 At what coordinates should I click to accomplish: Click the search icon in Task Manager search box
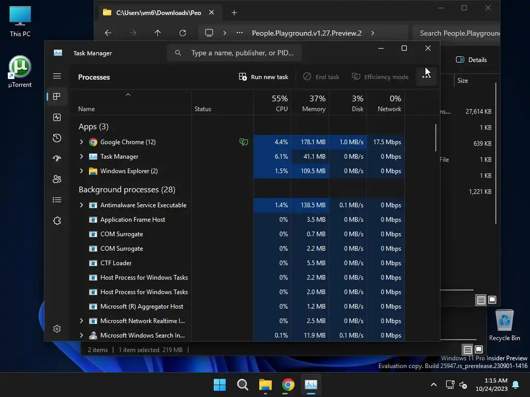(178, 53)
